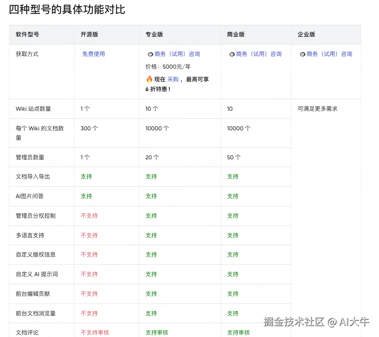Click 10000 个 under 专业版
379x337 pixels.
pos(157,128)
